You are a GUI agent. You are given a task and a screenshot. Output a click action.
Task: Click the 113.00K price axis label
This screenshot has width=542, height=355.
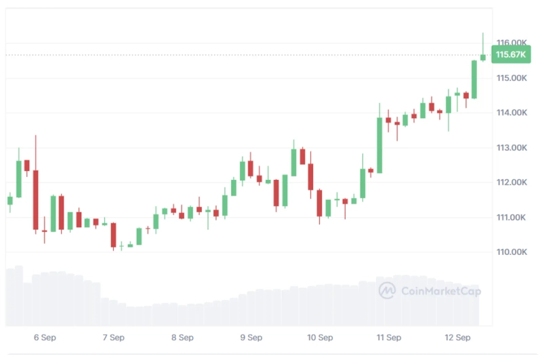click(512, 148)
